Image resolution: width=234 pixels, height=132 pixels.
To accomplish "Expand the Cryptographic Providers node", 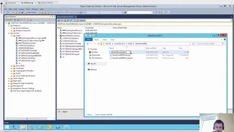I will pyautogui.click(x=11, y=71).
